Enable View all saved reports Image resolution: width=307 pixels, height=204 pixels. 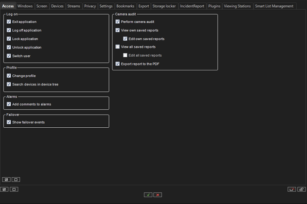[117, 47]
